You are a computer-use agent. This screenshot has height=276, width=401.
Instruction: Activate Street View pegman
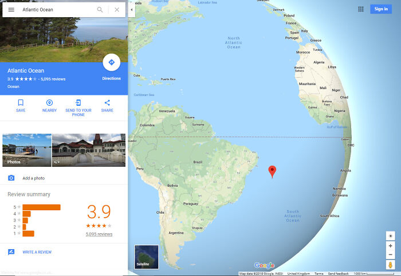click(x=390, y=265)
